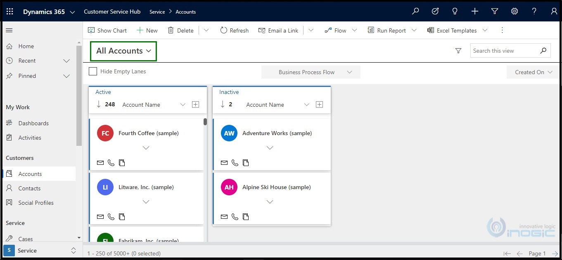The height and width of the screenshot is (260, 562).
Task: Click phone icon on Litware card
Action: coord(111,217)
